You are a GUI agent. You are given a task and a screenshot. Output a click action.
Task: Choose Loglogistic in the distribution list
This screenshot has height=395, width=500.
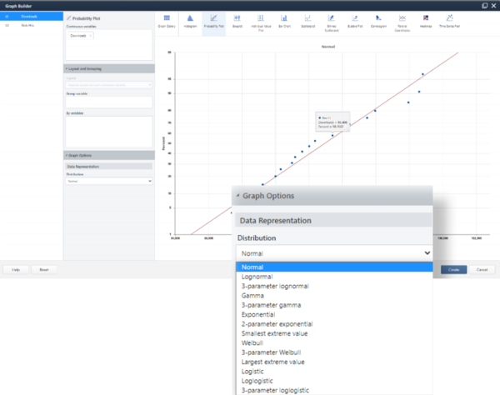334,381
